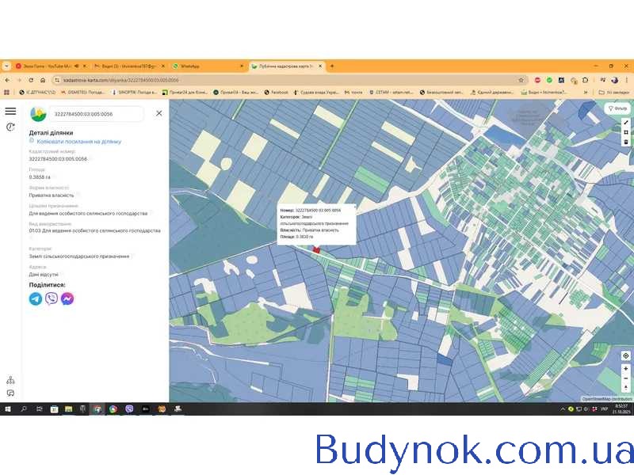634x475 pixels.
Task: Click the copy parcel link
Action: point(78,142)
